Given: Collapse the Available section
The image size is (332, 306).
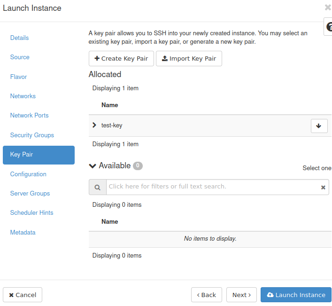Looking at the screenshot, I should click(x=93, y=166).
